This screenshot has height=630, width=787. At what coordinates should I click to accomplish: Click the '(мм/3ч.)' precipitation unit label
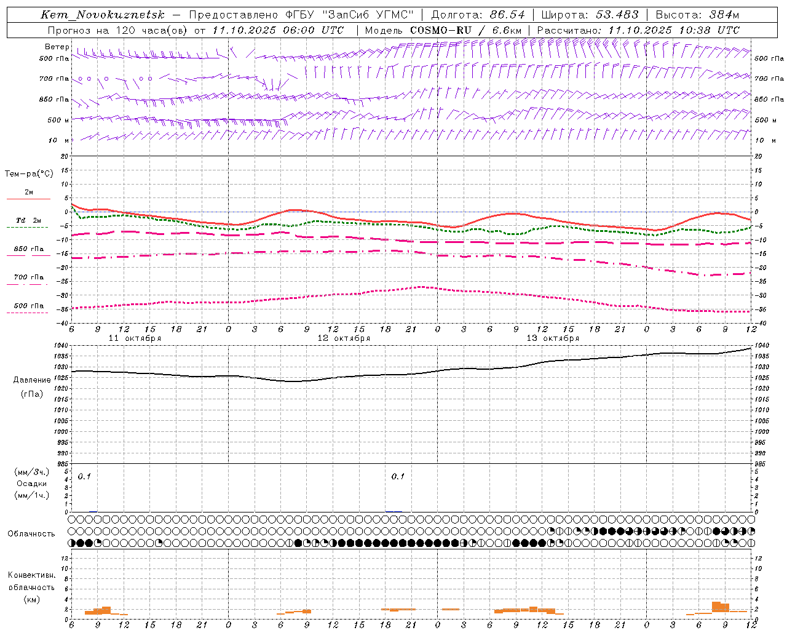[x=32, y=472]
